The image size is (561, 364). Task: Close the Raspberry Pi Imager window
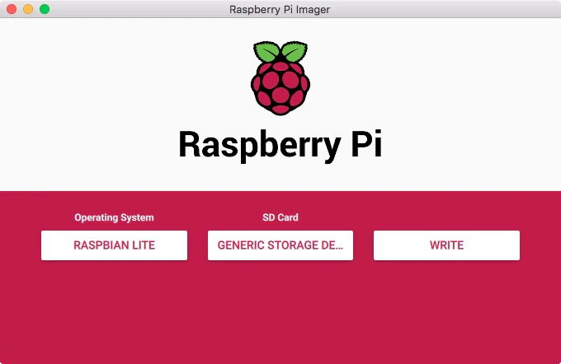click(12, 9)
